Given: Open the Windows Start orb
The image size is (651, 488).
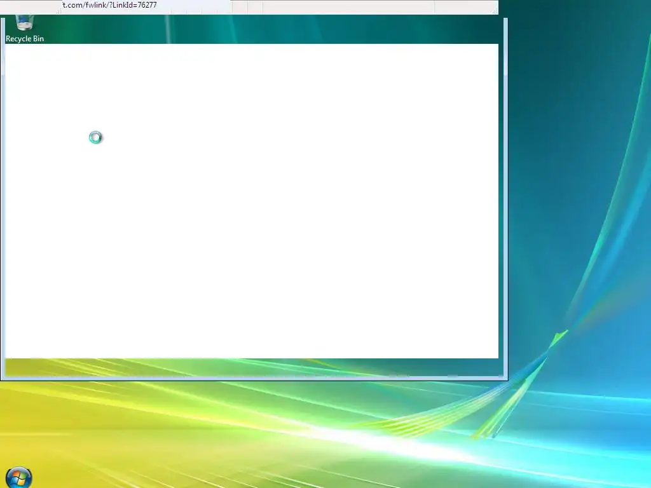Looking at the screenshot, I should [18, 478].
